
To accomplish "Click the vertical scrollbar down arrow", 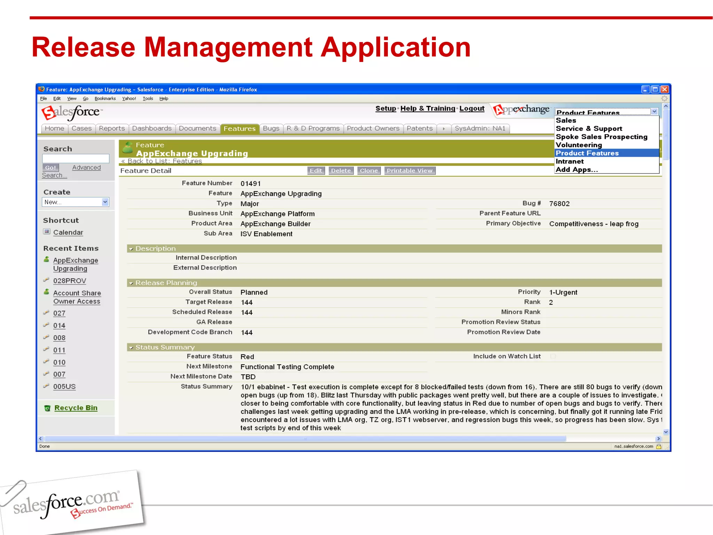I will coord(666,432).
